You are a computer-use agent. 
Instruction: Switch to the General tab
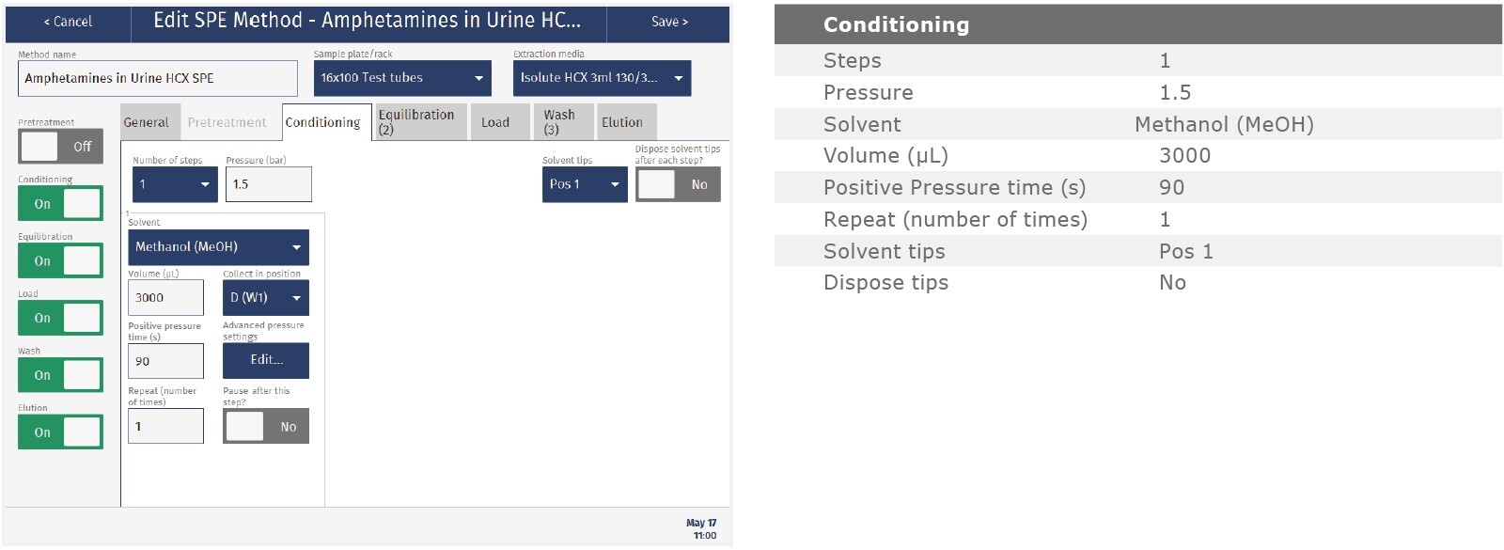point(146,122)
